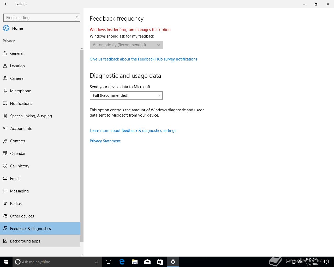This screenshot has width=334, height=267.
Task: Click the volume icon in system tray
Action: [300, 262]
